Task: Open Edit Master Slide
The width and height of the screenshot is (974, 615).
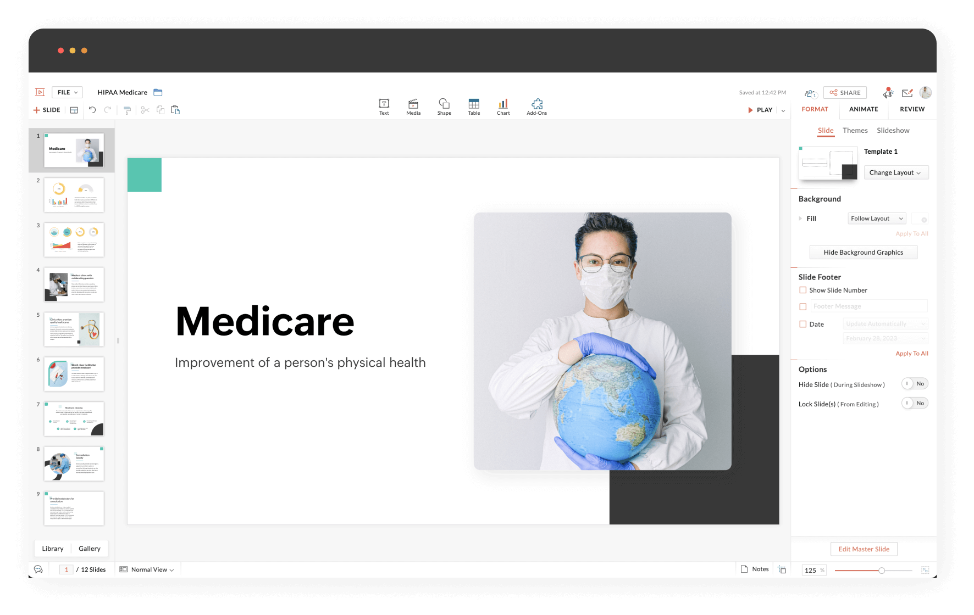Action: (x=864, y=549)
